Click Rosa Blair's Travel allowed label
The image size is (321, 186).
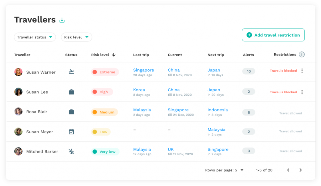coord(290,113)
